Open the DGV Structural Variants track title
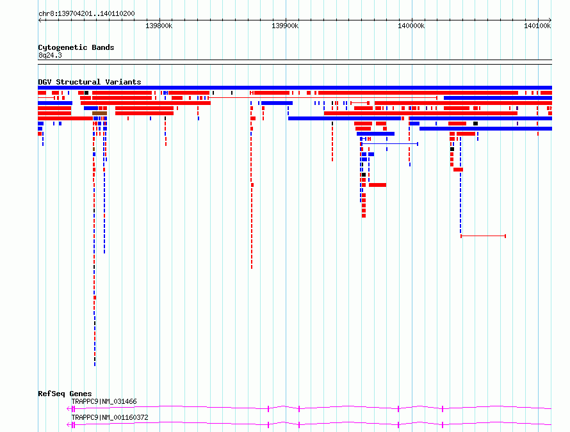This screenshot has width=570, height=432. [x=90, y=82]
